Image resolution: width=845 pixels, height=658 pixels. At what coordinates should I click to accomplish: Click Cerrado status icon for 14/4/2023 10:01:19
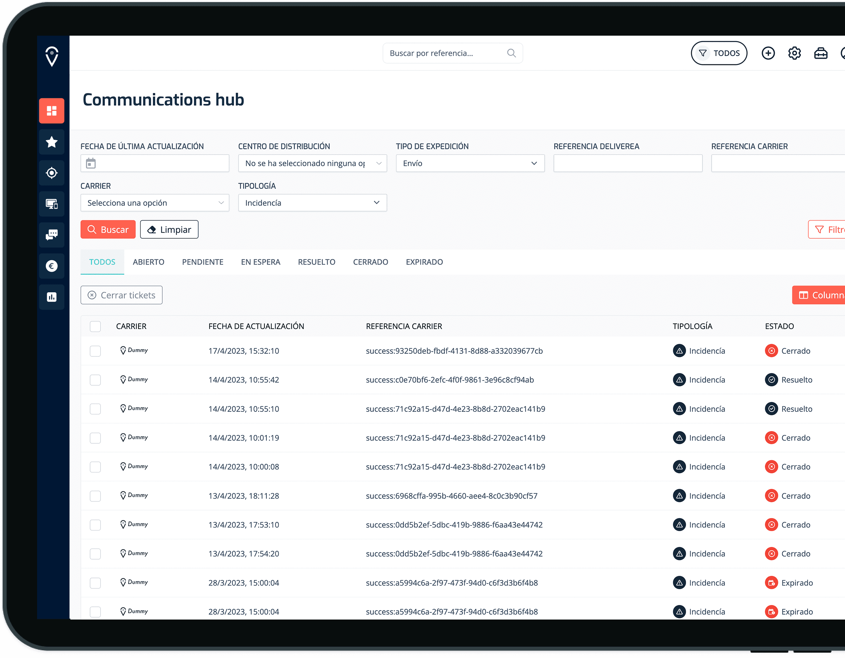tap(771, 437)
